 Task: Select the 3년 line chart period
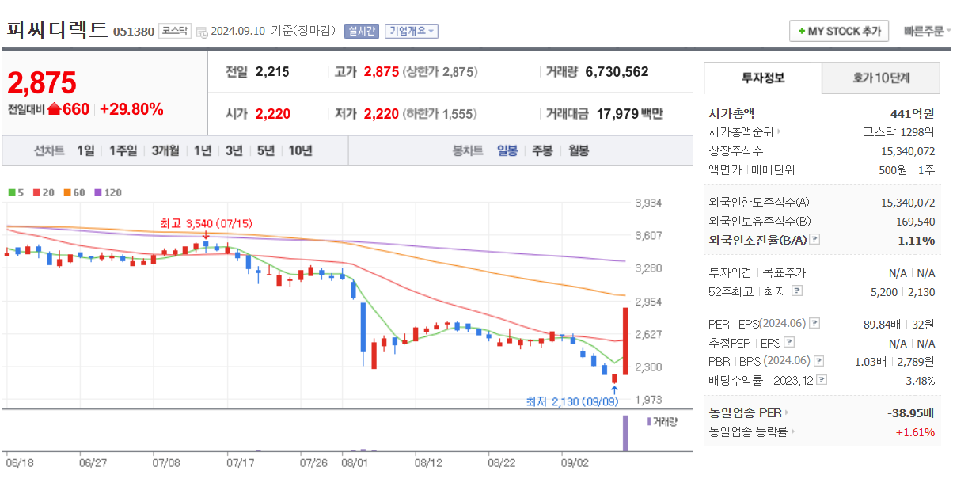tap(234, 150)
